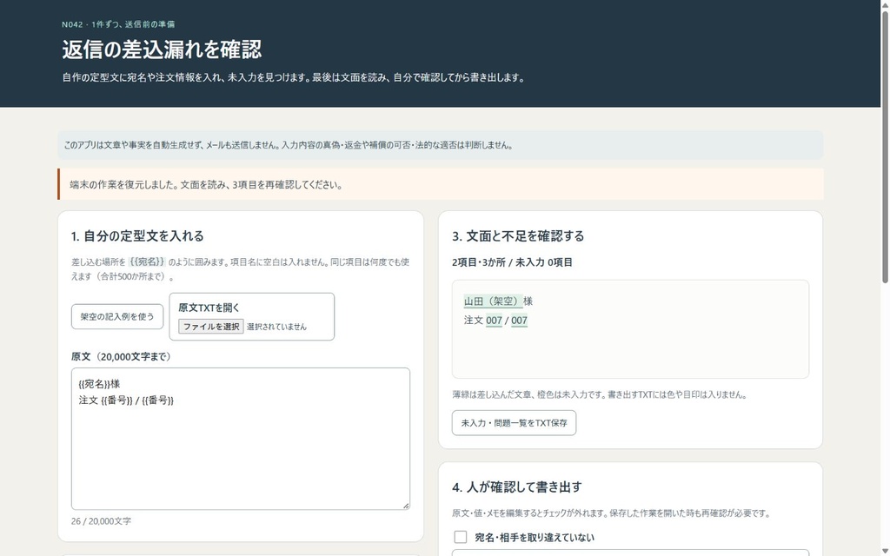Click the 原文TXTを開く label
The width and height of the screenshot is (890, 556).
[209, 308]
